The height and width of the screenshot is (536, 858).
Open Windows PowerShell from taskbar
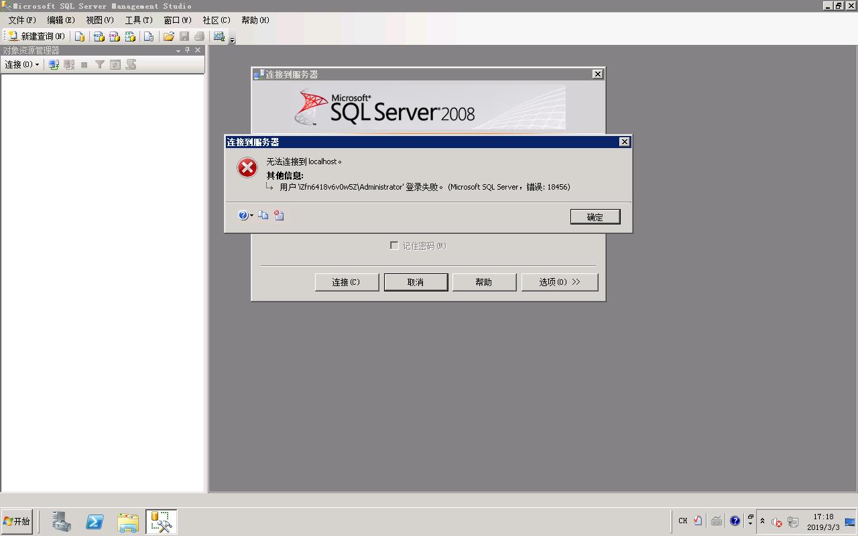[x=95, y=521]
